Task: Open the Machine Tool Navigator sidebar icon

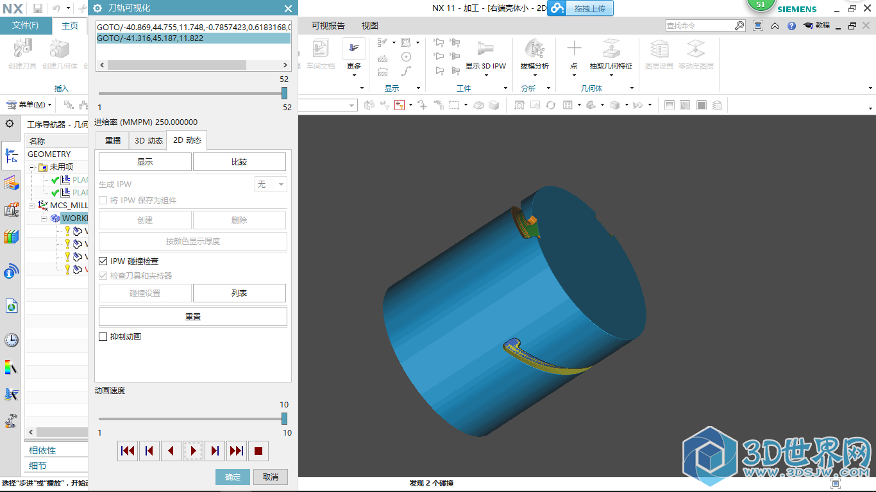Action: (x=11, y=183)
